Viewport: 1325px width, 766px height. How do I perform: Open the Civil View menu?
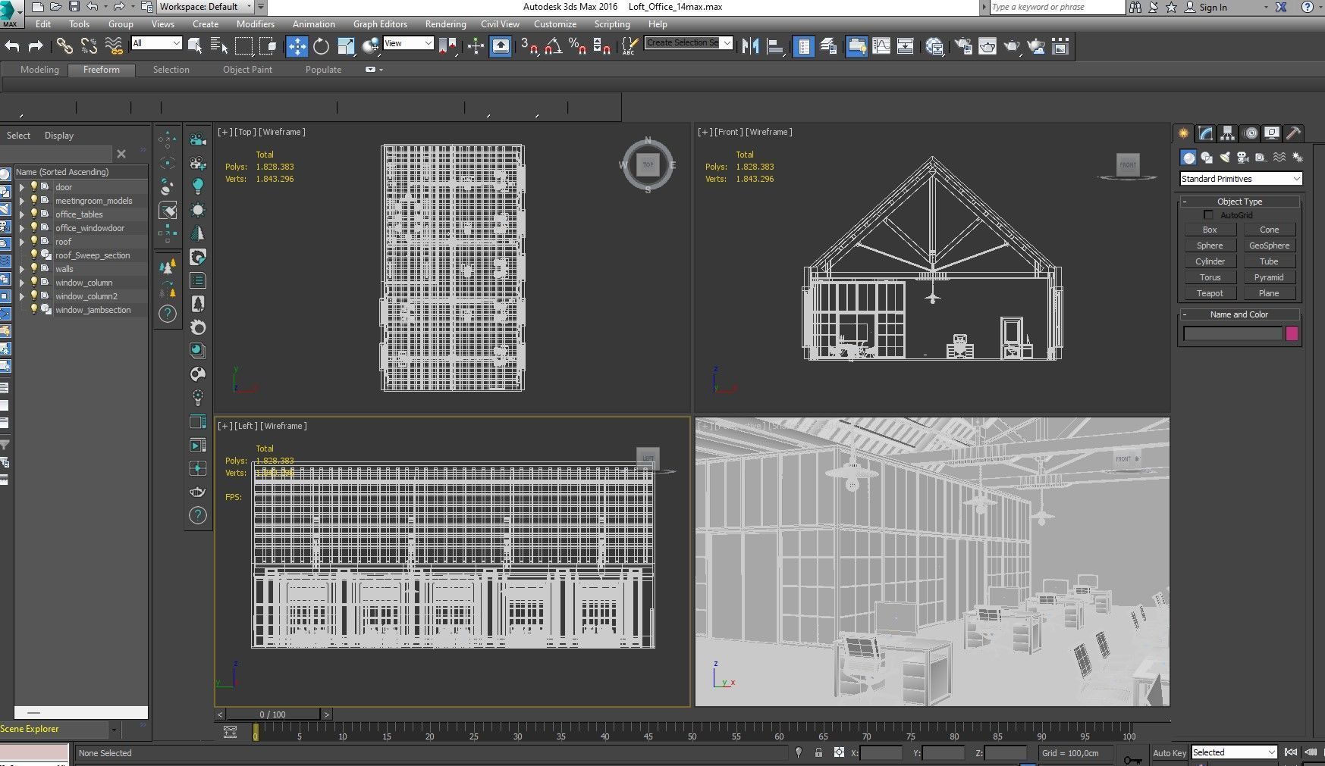point(500,24)
